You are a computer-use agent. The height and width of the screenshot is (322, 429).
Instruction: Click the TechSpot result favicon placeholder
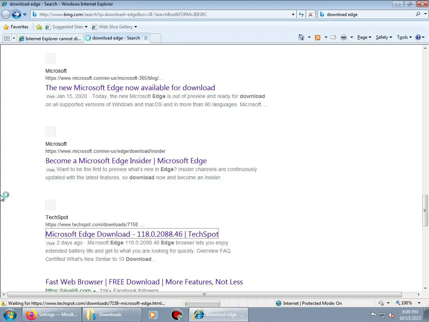(51, 205)
